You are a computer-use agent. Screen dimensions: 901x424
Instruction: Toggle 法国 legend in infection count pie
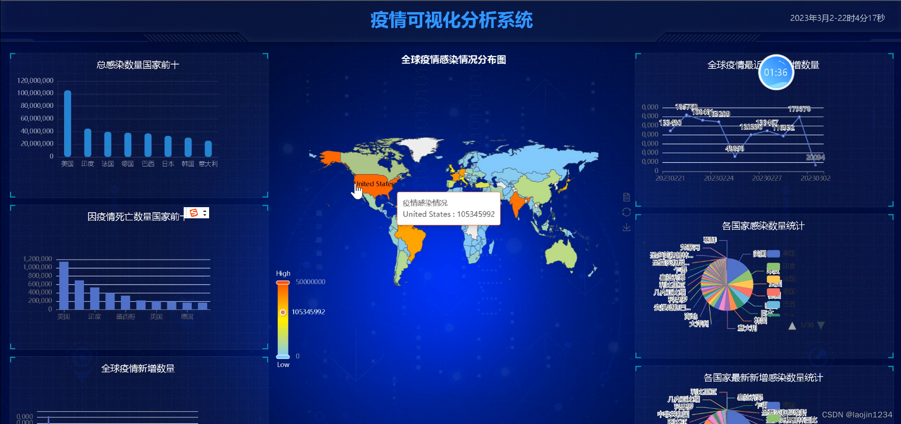click(x=781, y=279)
